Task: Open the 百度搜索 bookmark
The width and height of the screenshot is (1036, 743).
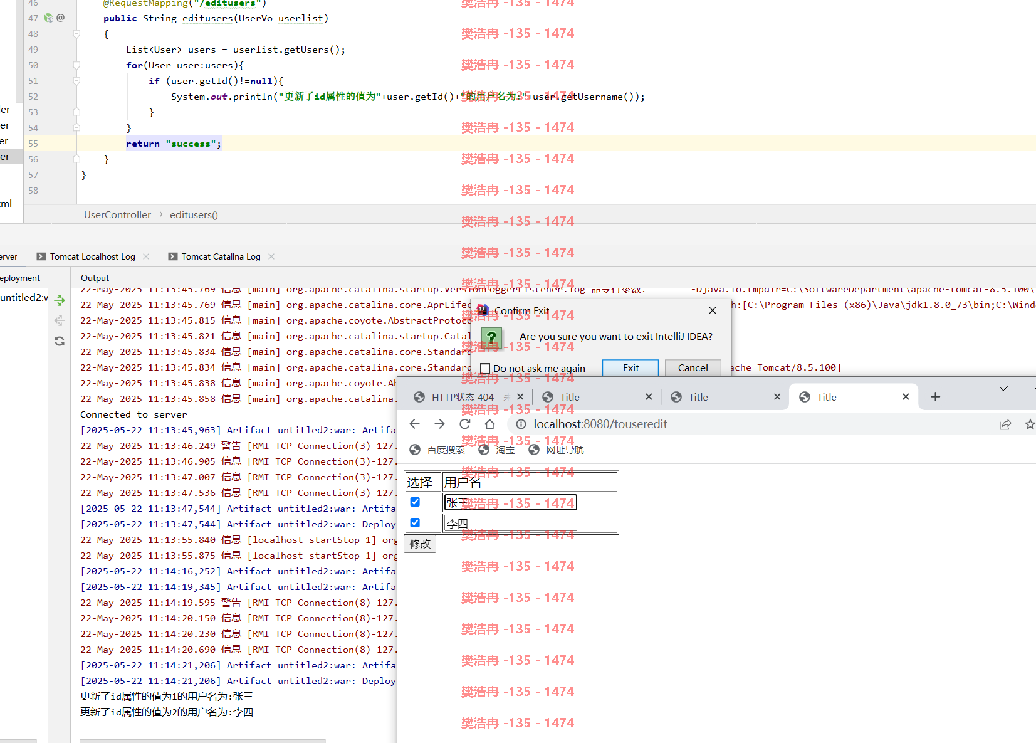Action: tap(437, 450)
